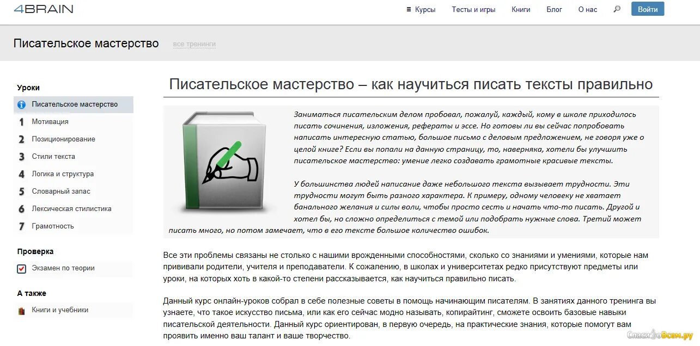The height and width of the screenshot is (346, 700).
Task: Click the number 6 lesson icon
Action: (21, 209)
